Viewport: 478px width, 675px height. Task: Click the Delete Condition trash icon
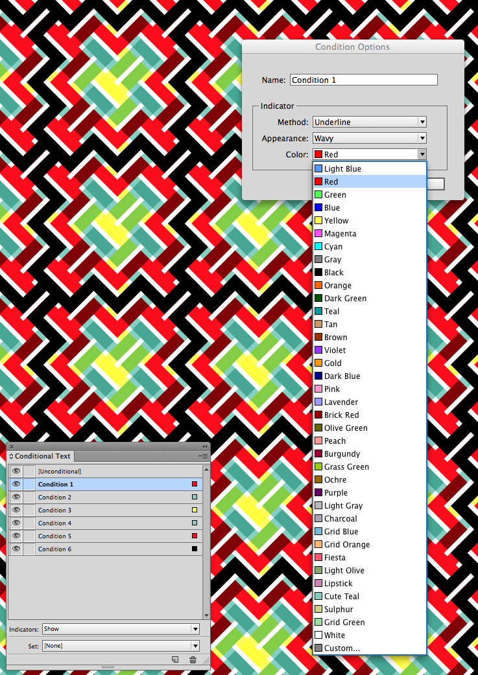pos(193,659)
